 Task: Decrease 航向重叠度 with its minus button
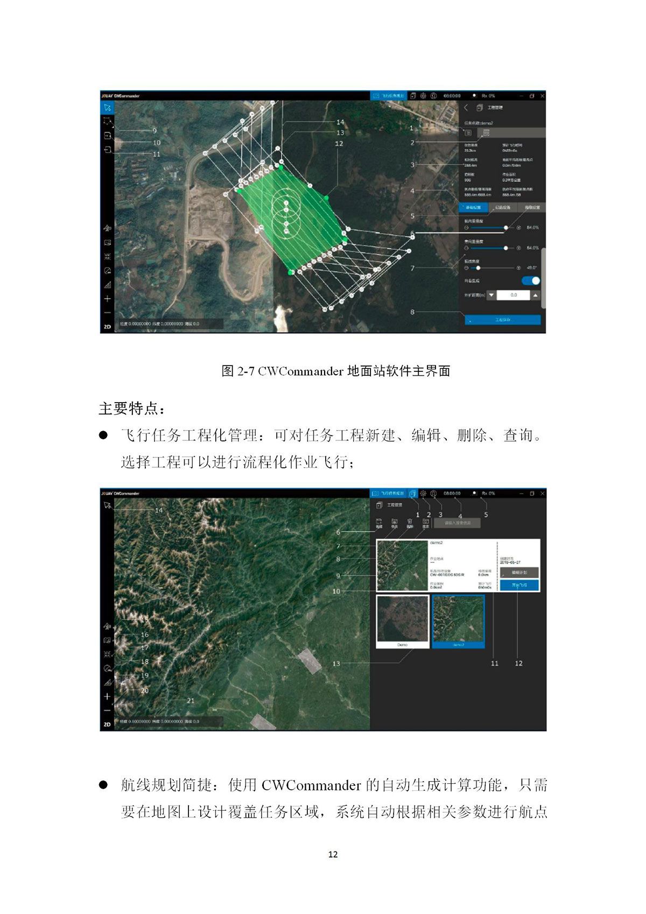[x=467, y=228]
